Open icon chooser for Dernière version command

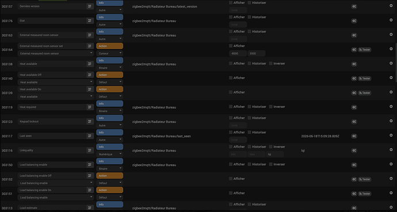coord(90,6)
